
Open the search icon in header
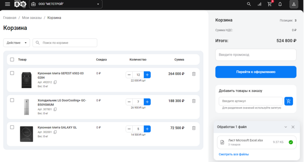pyautogui.click(x=249, y=4)
